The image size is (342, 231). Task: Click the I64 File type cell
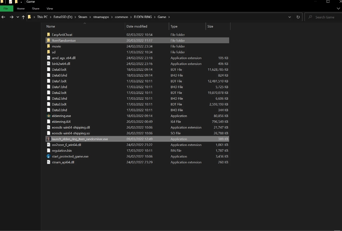point(176,122)
